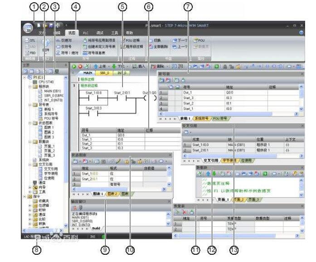
Task: Open the 调试 ribbon tab
Action: [x=100, y=33]
